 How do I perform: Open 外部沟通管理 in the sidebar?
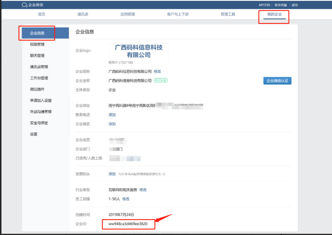click(x=41, y=112)
